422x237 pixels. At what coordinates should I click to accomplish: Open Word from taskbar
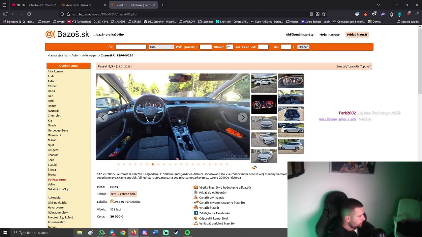click(x=155, y=233)
